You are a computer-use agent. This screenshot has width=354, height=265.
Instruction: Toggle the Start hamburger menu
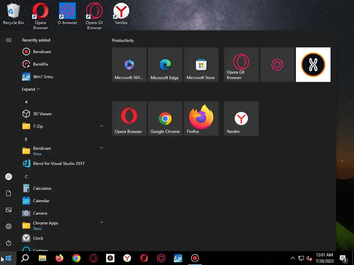9,40
